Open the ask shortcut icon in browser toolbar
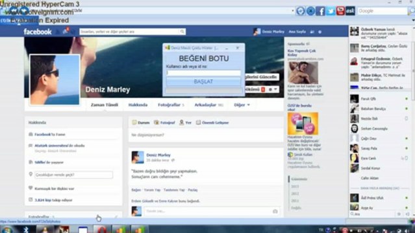 [x=350, y=11]
